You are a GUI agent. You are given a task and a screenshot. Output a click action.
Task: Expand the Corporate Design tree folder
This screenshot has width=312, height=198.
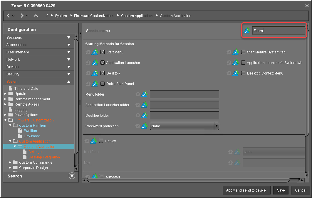(x=10, y=168)
